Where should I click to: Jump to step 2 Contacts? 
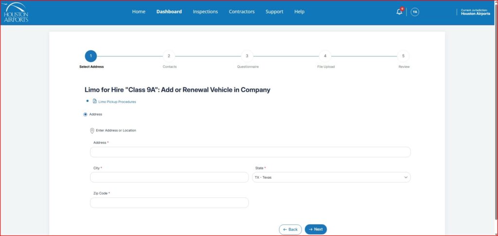tap(169, 56)
